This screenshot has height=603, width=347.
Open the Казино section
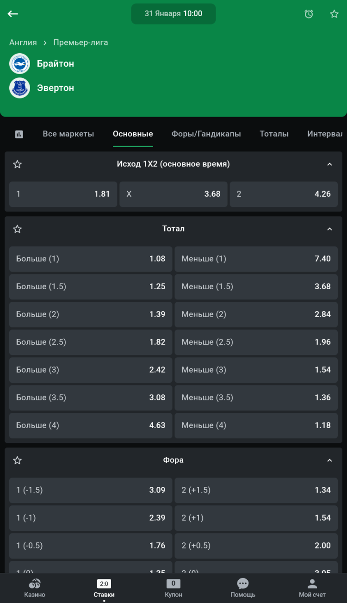pos(35,588)
